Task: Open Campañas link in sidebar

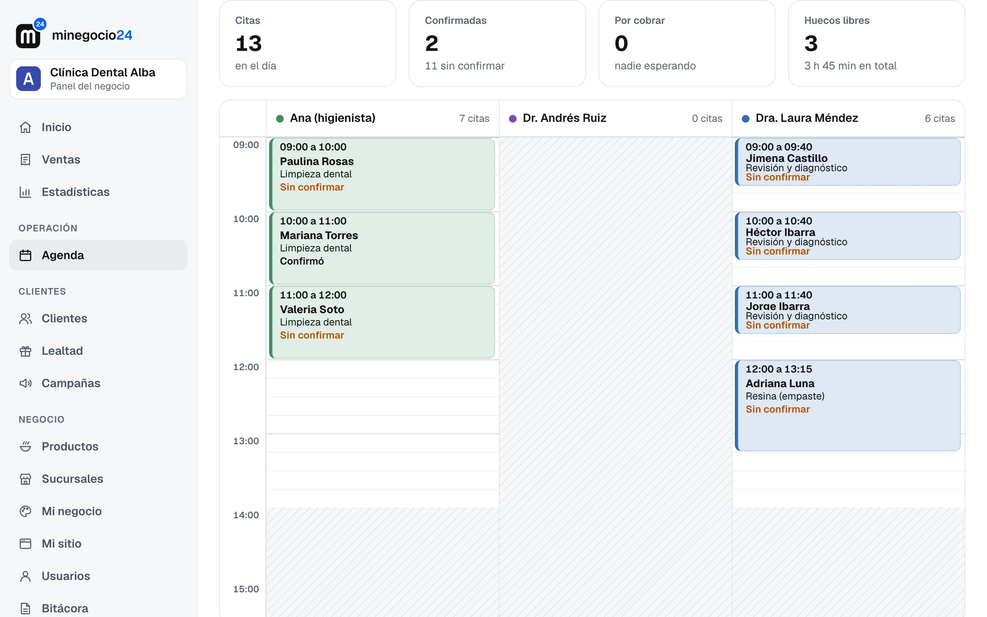Action: tap(98, 383)
